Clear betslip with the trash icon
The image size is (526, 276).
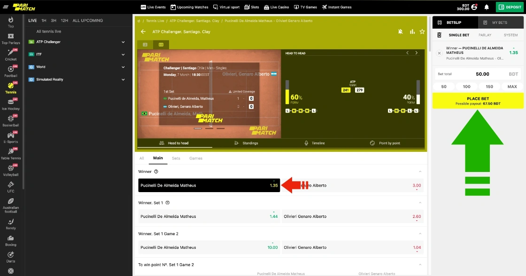click(439, 35)
